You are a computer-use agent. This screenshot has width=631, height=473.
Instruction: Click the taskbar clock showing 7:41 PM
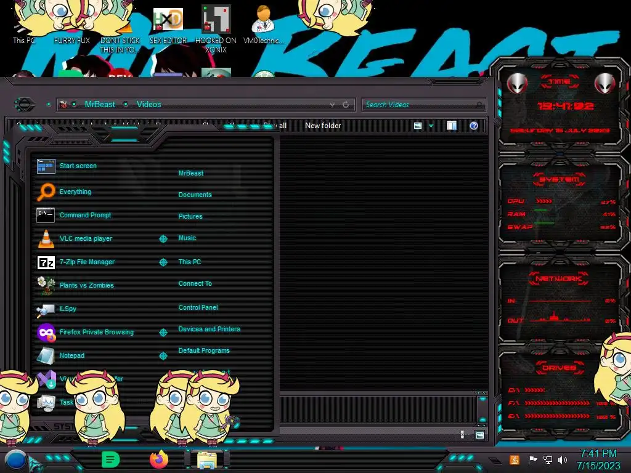pos(598,459)
